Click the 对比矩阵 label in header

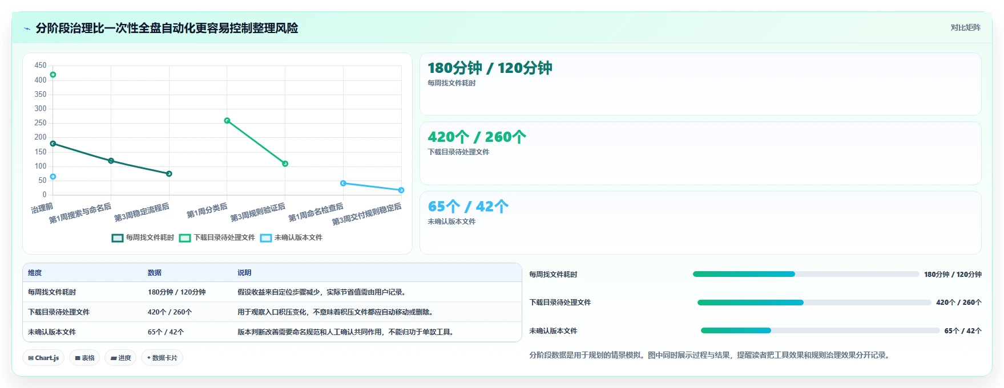(x=965, y=27)
